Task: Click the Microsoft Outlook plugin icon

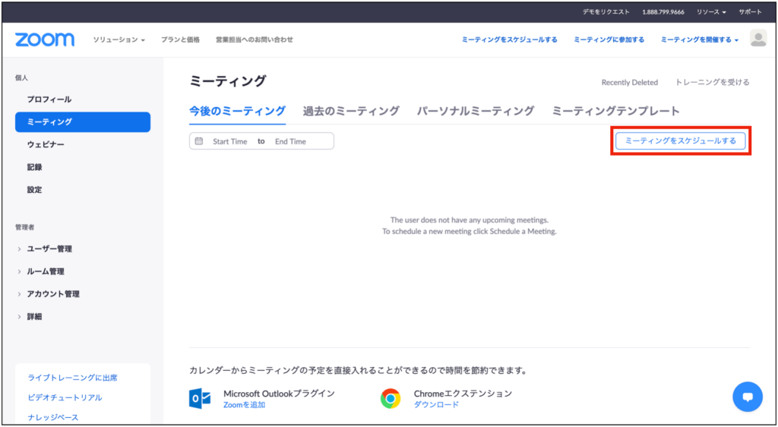Action: click(x=200, y=398)
